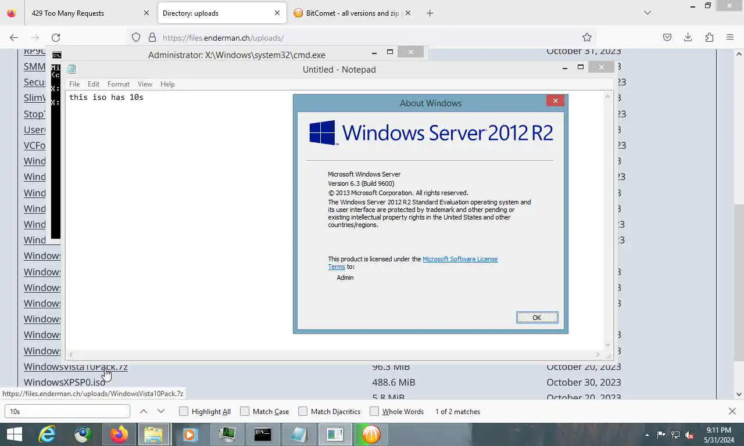
Task: Open Notepad Help menu
Action: coord(167,84)
